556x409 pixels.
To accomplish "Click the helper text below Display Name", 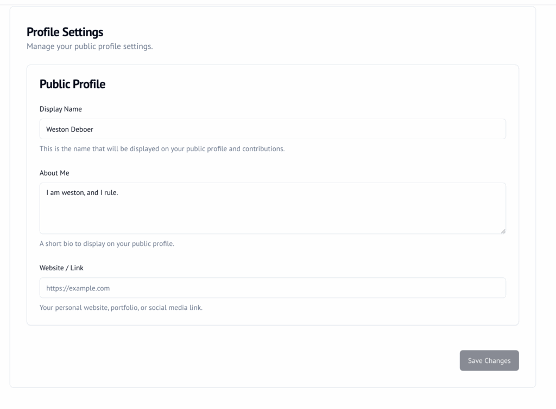I will click(x=162, y=148).
